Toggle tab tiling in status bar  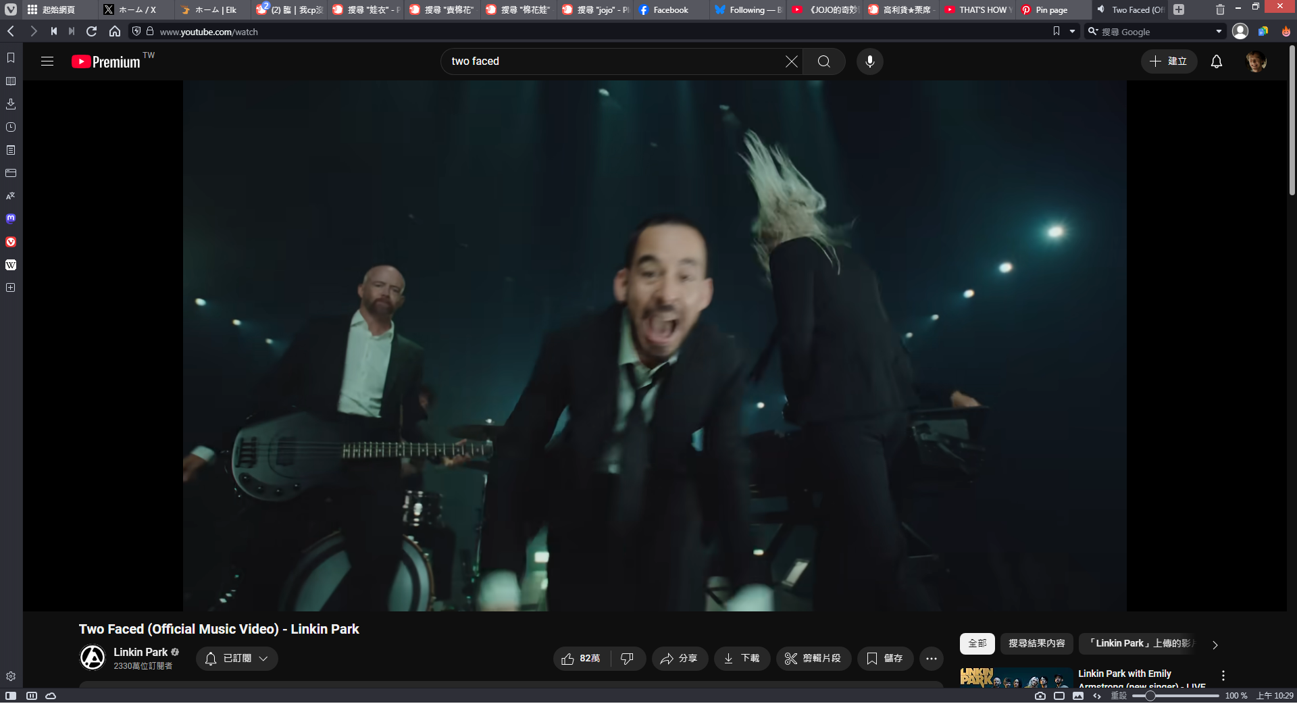32,696
